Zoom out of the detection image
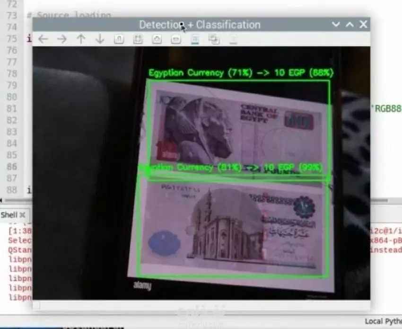 176,39
